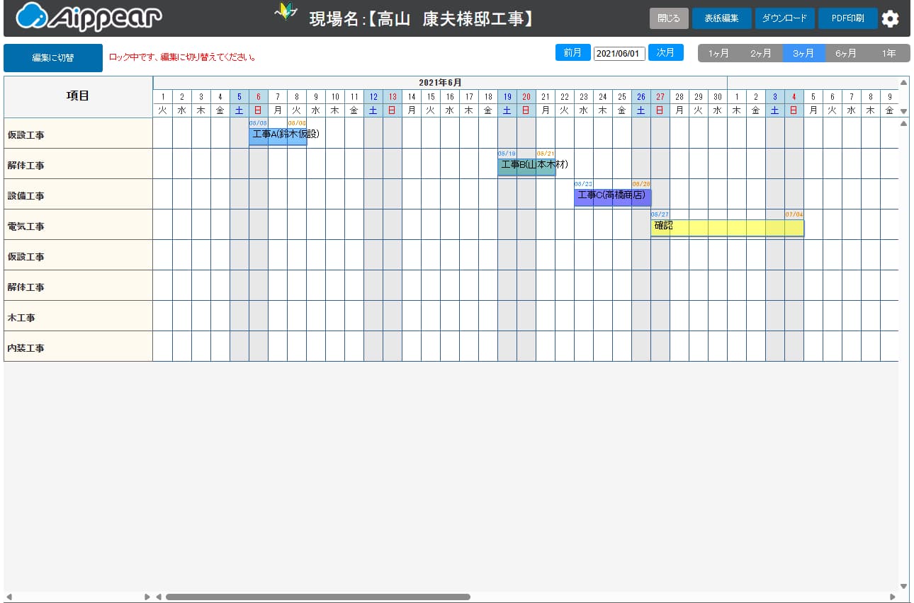The width and height of the screenshot is (914, 603).
Task: Open 表紙編集 cover editor
Action: pyautogui.click(x=721, y=18)
